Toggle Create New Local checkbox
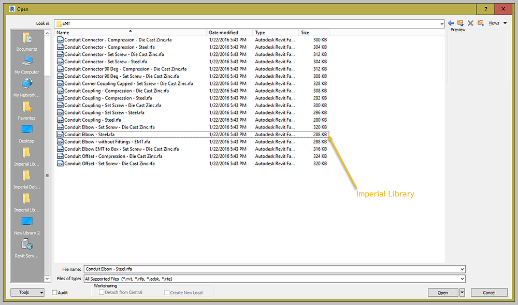Screen dimensions: 518x305 tap(167, 293)
